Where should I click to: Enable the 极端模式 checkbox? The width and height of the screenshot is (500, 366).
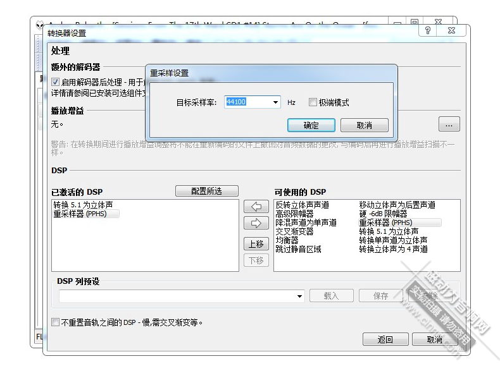pyautogui.click(x=313, y=102)
